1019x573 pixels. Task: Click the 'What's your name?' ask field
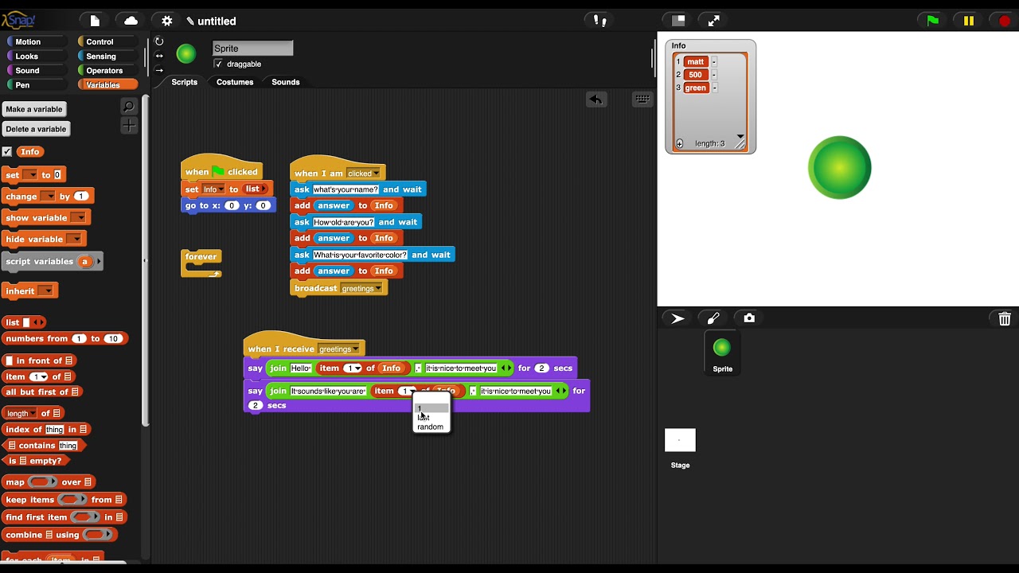coord(346,189)
